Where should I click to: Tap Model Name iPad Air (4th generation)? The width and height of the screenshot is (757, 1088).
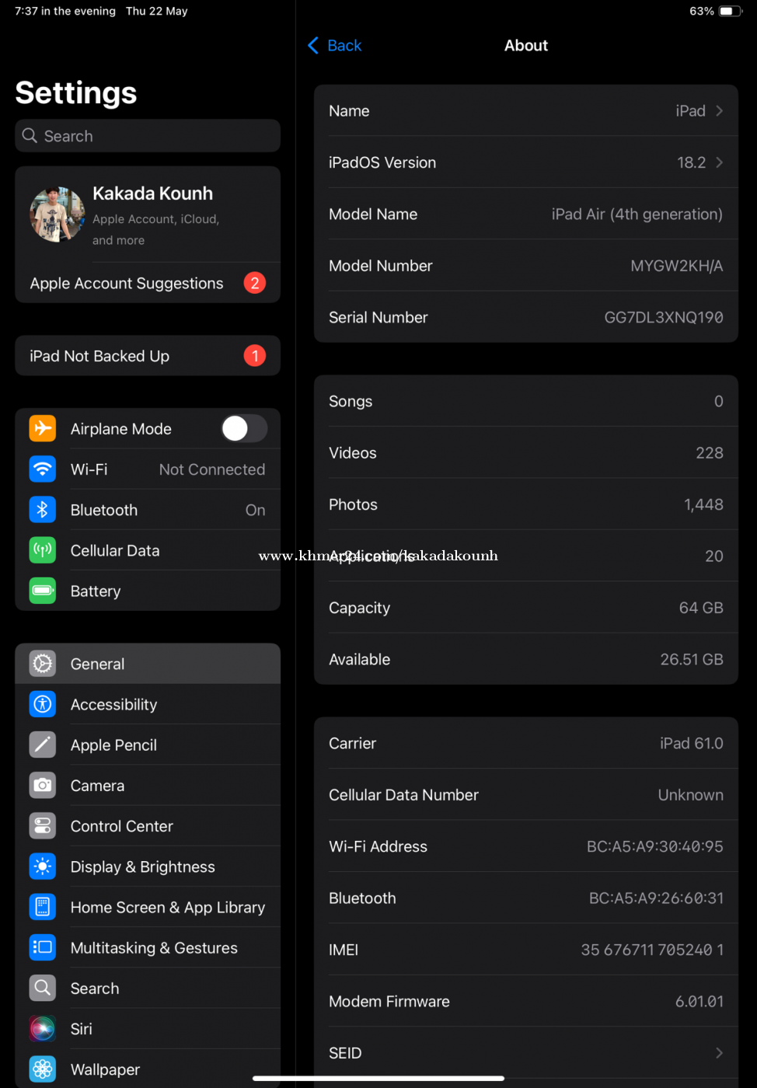526,214
